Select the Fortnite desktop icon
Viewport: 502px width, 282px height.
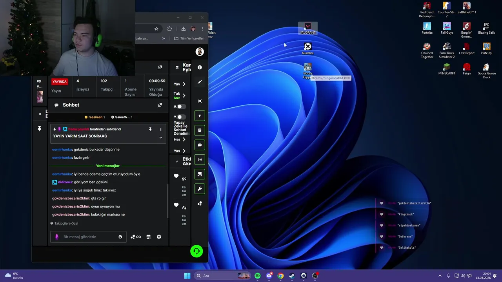pos(427,29)
